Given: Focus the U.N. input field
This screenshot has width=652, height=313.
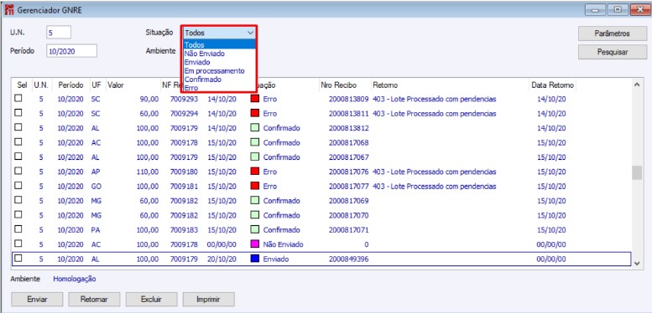Looking at the screenshot, I should [x=59, y=33].
